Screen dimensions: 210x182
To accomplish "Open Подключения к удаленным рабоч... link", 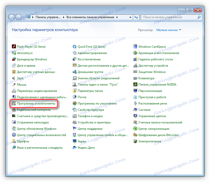I will coord(42,97).
